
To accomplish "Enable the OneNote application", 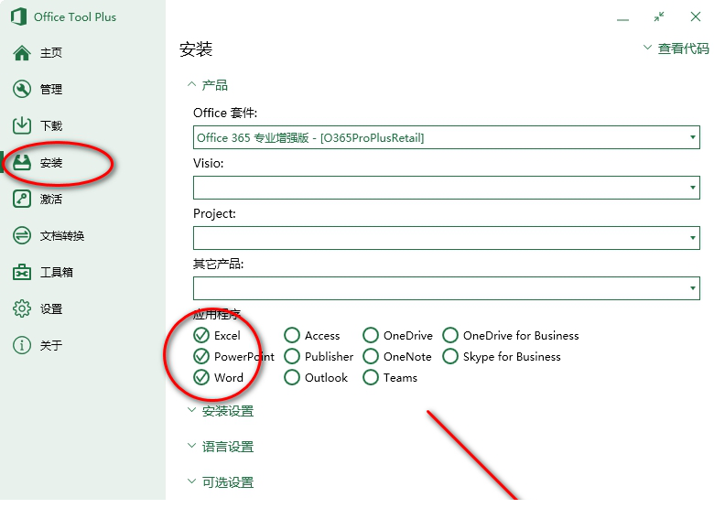I will (371, 356).
